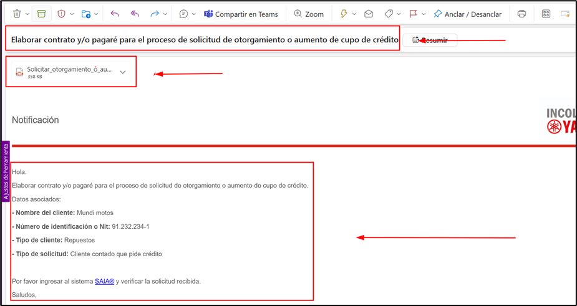
Task: Archive the email with the Archive icon
Action: pyautogui.click(x=42, y=14)
